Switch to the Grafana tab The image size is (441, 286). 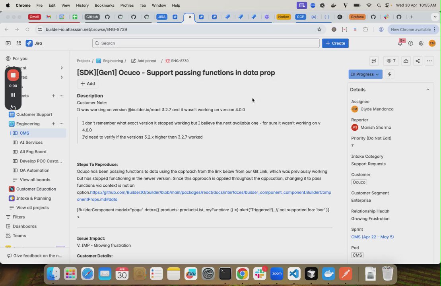coord(357,17)
